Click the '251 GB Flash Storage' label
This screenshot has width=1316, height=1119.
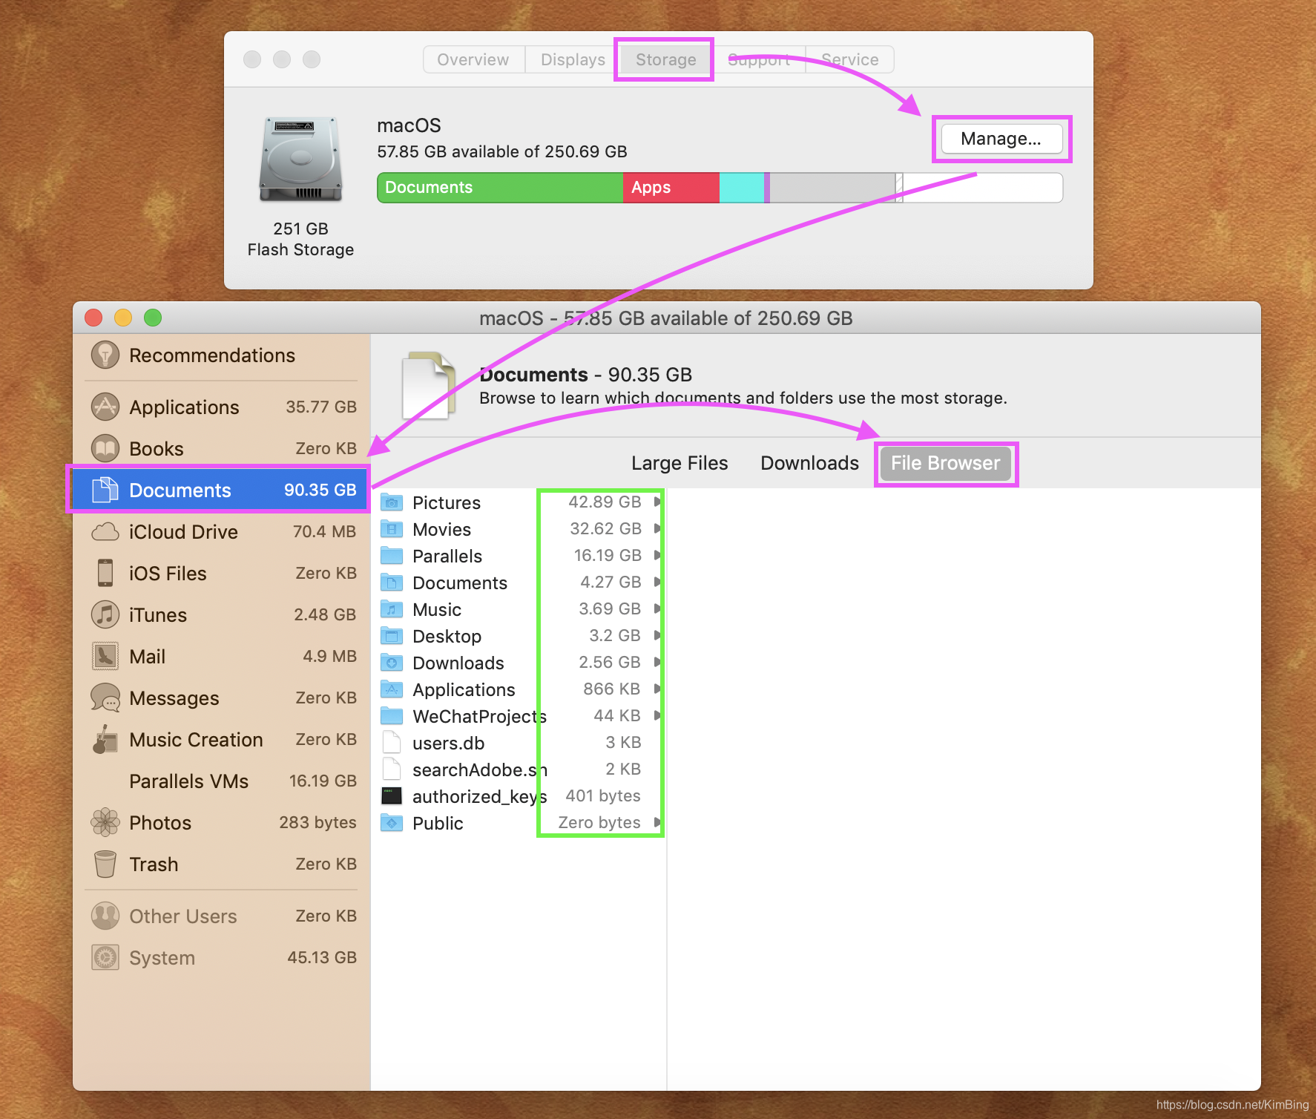pos(300,239)
